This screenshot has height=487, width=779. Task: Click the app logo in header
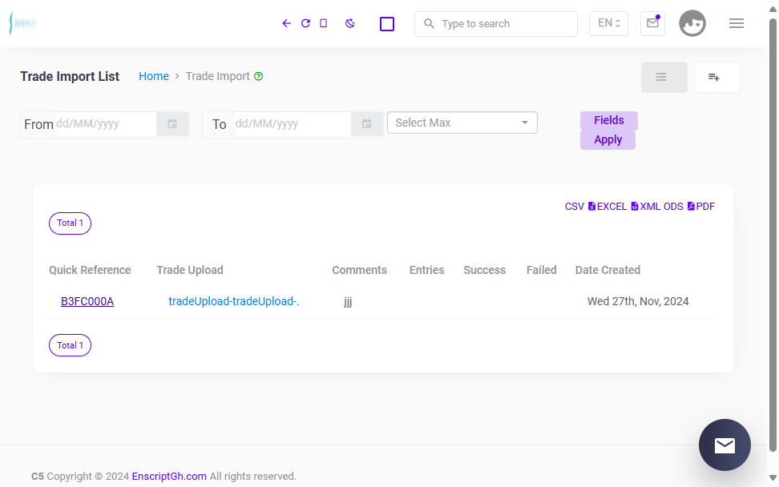(22, 23)
